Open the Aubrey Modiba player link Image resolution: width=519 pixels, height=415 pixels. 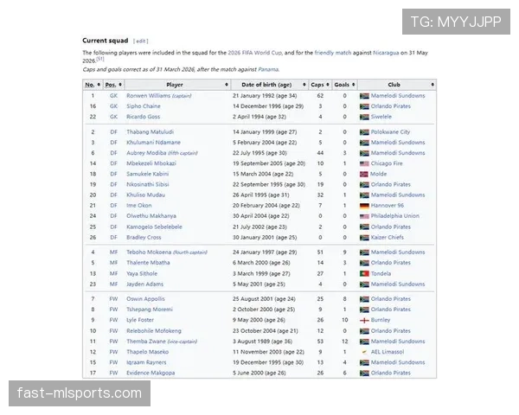(x=146, y=153)
